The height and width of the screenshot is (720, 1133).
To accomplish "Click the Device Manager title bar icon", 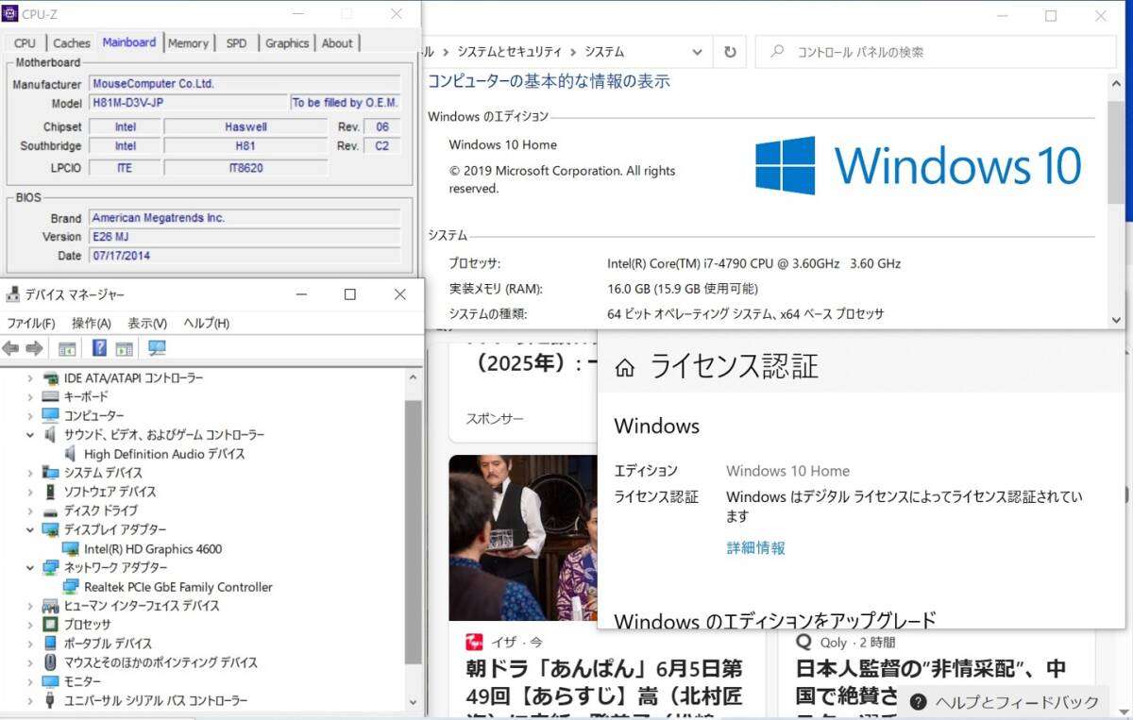I will 13,294.
